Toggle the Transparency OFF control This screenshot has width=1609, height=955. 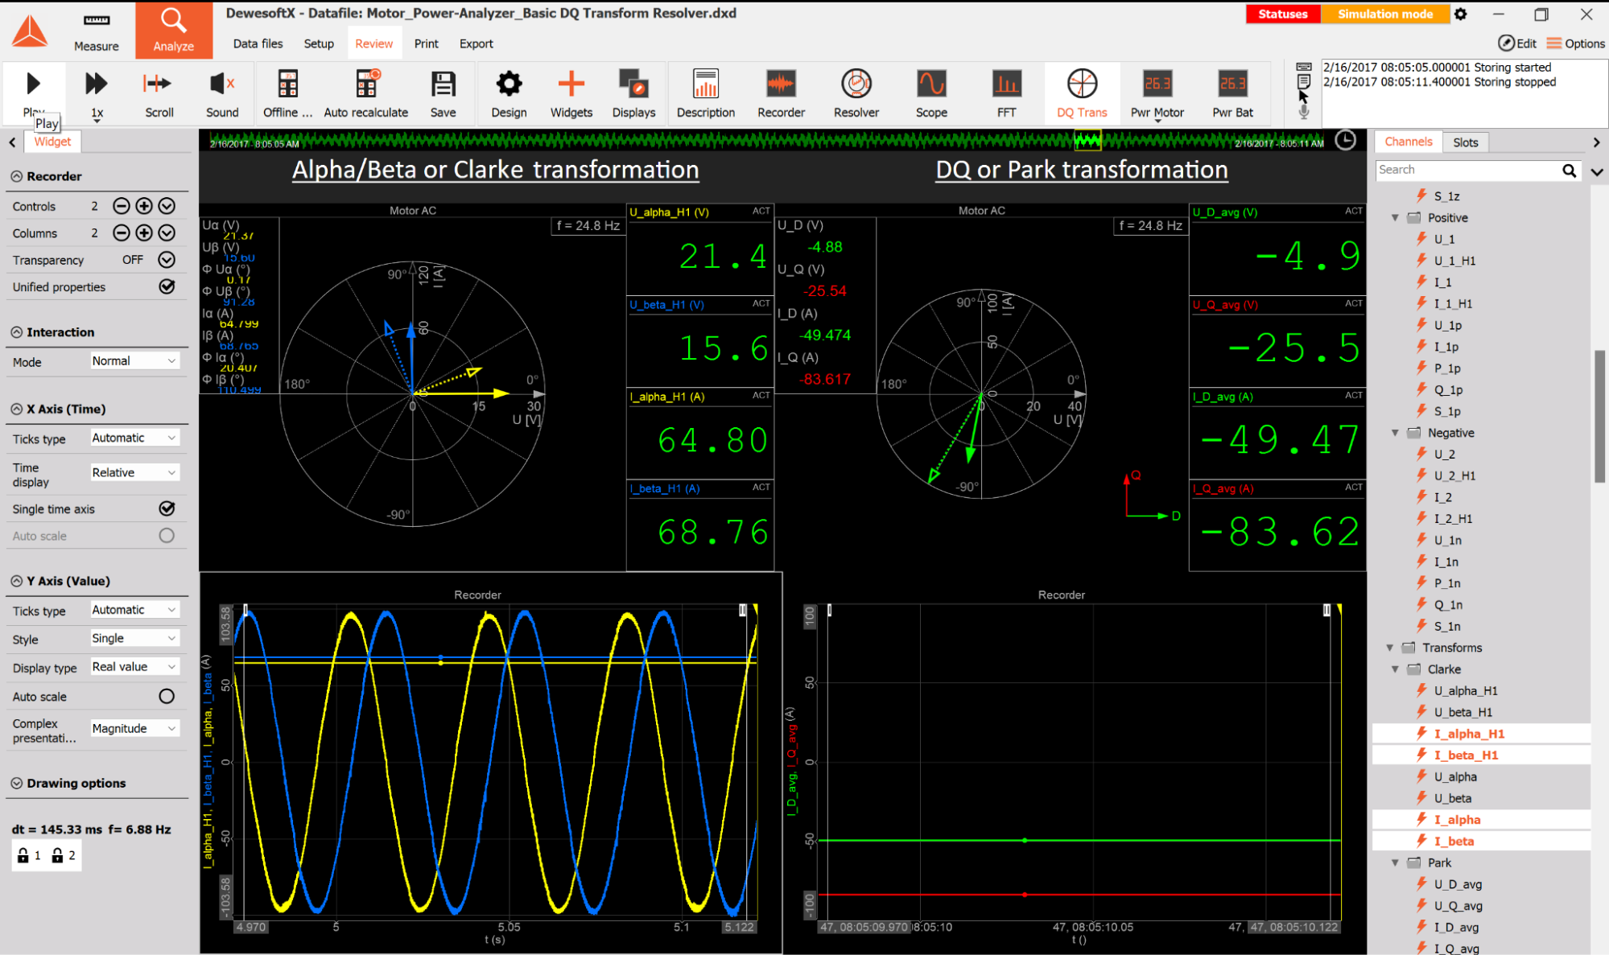tap(167, 260)
